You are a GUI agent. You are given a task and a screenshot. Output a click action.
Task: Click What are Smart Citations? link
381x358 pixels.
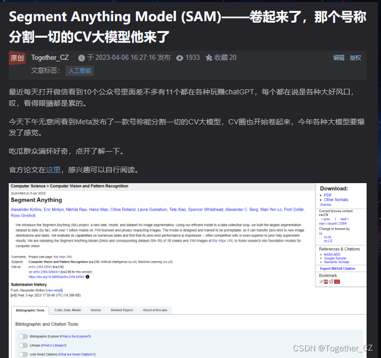[x=77, y=354]
